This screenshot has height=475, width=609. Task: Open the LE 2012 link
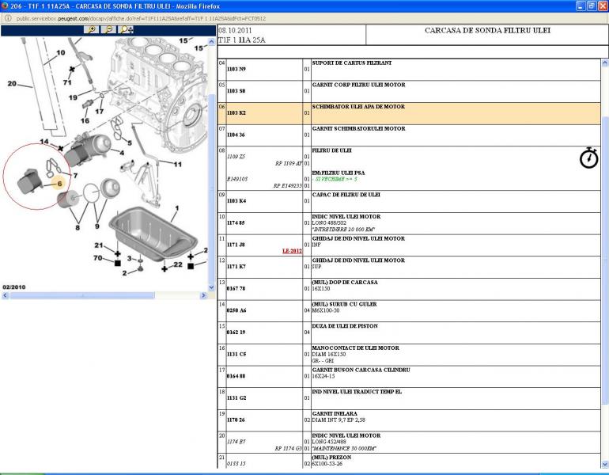pos(292,251)
